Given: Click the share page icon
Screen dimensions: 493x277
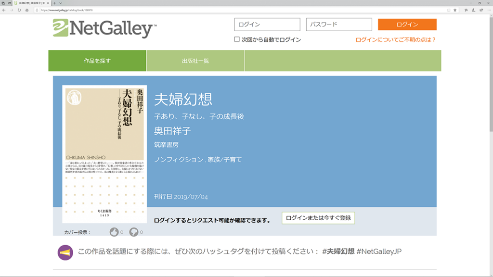Looking at the screenshot, I should pyautogui.click(x=481, y=10).
